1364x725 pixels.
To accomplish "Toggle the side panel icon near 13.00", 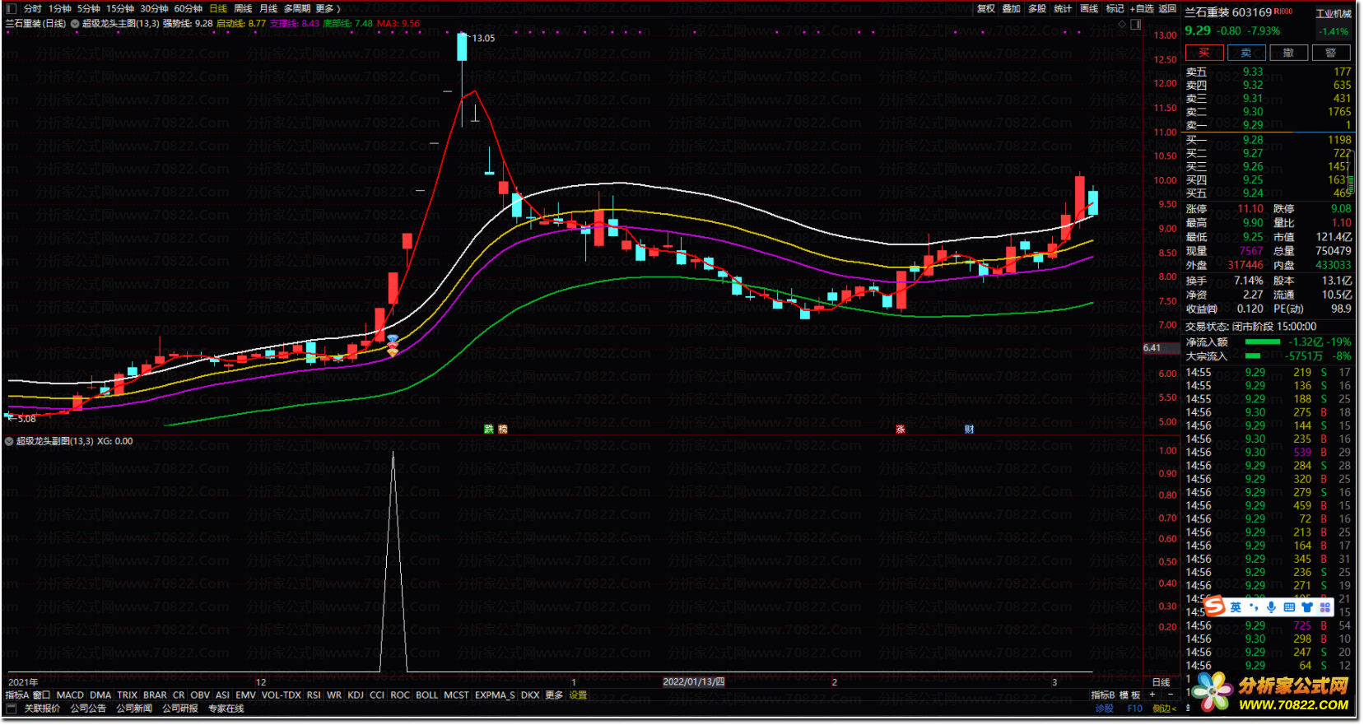I will pyautogui.click(x=1136, y=24).
